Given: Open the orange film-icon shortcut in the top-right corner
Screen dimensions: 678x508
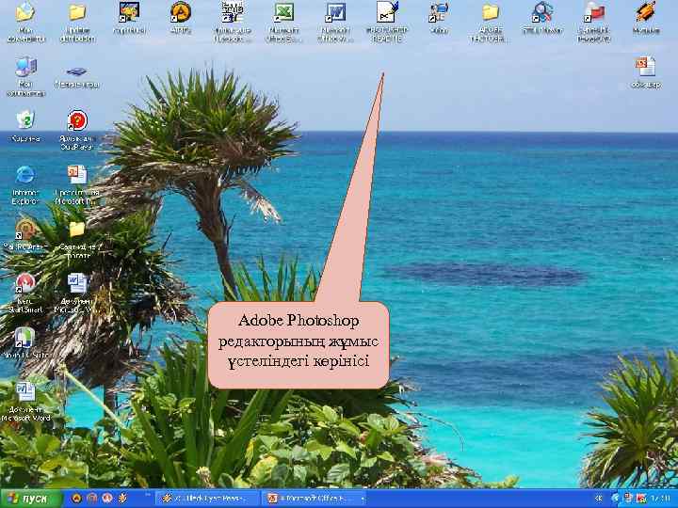Looking at the screenshot, I should click(646, 18).
